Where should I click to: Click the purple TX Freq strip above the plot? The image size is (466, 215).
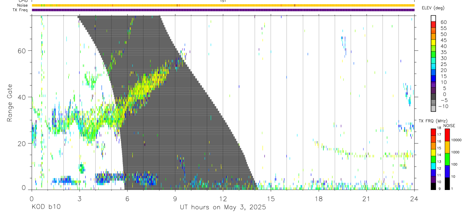(223, 10)
